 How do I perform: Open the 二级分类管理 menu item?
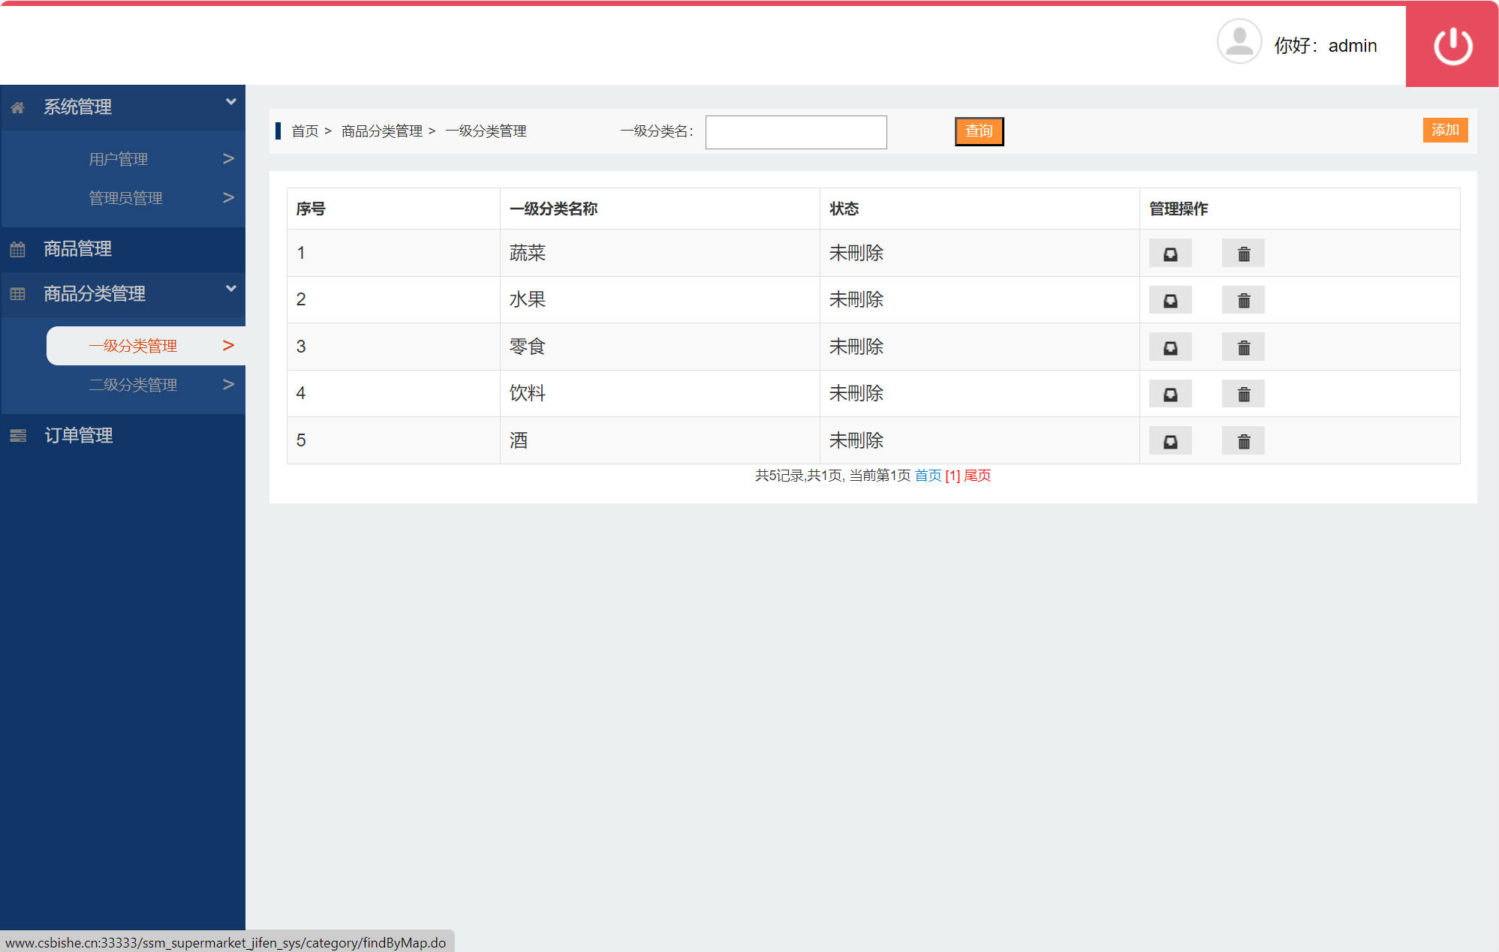133,385
